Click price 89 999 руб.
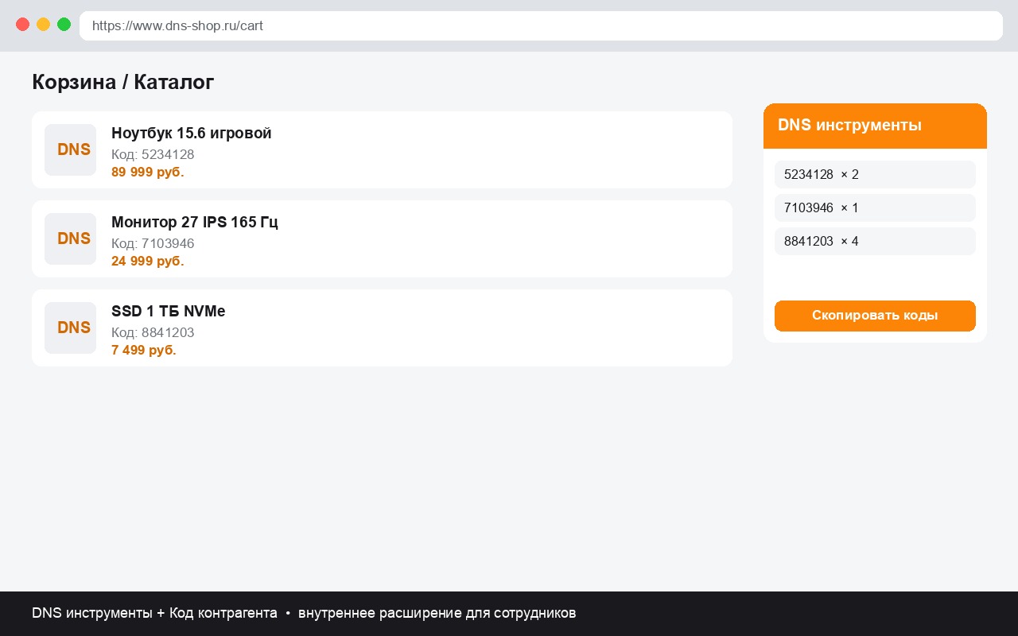This screenshot has width=1018, height=636. coord(148,173)
